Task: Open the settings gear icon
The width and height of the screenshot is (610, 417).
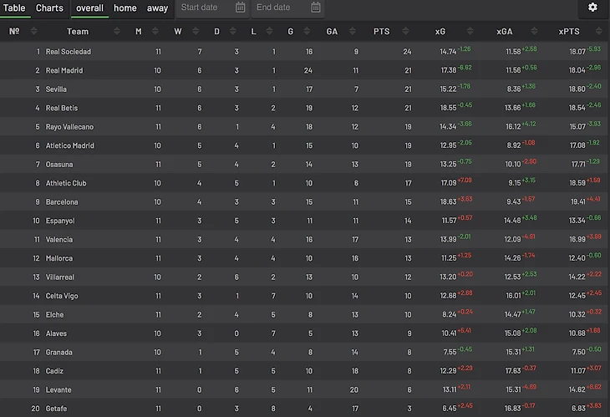Action: 592,8
